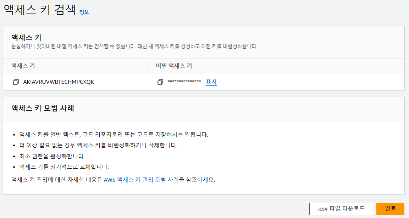
Task: Copy the masked secret access key using its icon
Action: tap(160, 82)
